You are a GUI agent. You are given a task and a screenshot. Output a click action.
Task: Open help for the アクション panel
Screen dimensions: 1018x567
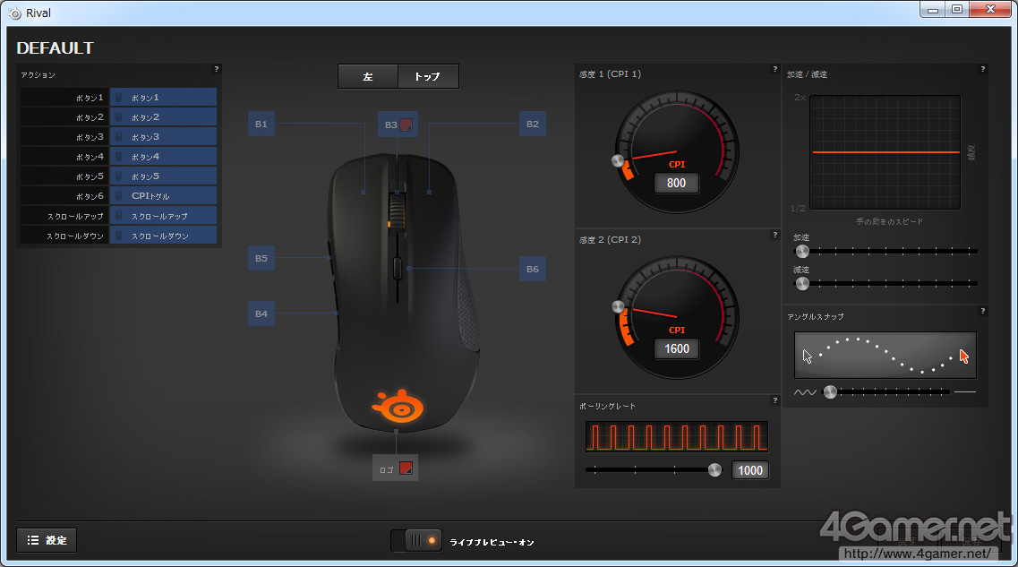[x=216, y=69]
